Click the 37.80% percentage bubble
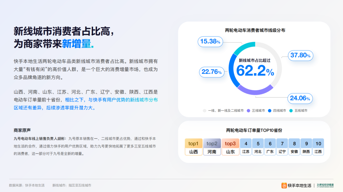The image size is (343, 192). [x=300, y=55]
